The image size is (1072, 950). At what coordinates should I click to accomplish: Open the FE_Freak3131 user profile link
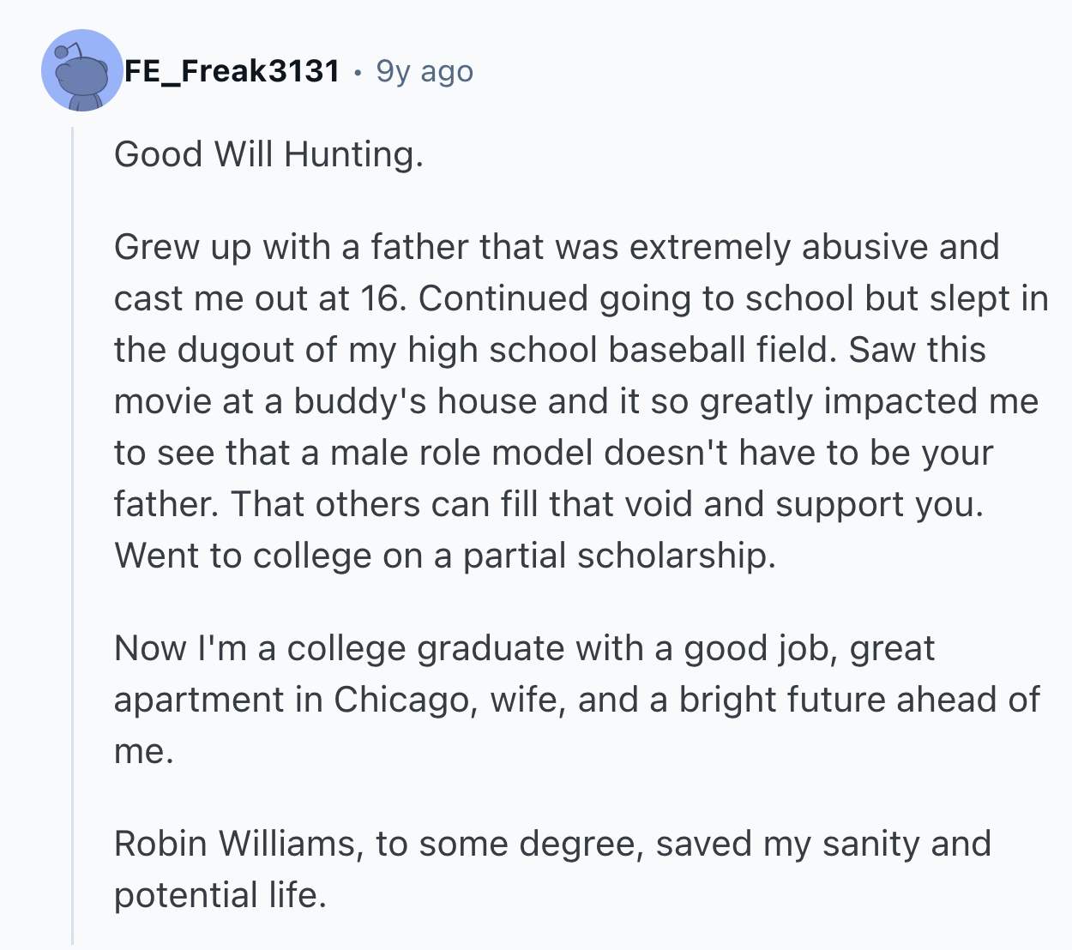[232, 70]
